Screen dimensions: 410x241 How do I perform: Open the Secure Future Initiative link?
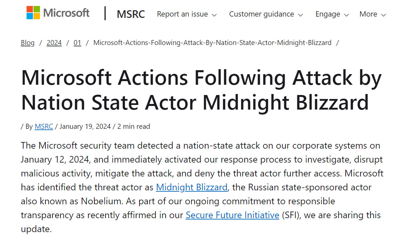pyautogui.click(x=232, y=215)
